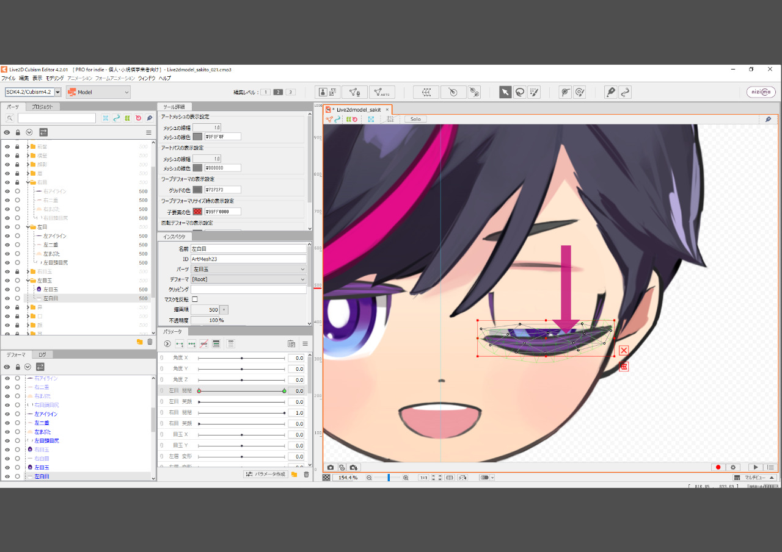
Task: Open パーツ dropdown showing 左目玉
Action: tap(248, 269)
